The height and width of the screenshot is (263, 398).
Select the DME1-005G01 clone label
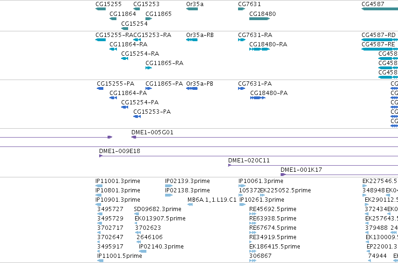[152, 132]
